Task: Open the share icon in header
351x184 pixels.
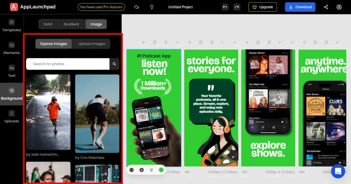Action: coord(326,7)
